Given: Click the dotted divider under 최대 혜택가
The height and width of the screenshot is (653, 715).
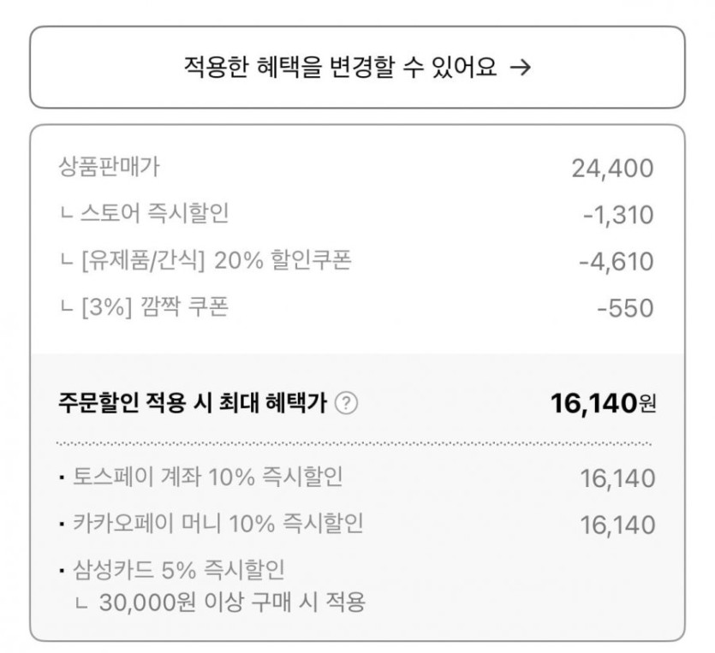Looking at the screenshot, I should tap(355, 444).
